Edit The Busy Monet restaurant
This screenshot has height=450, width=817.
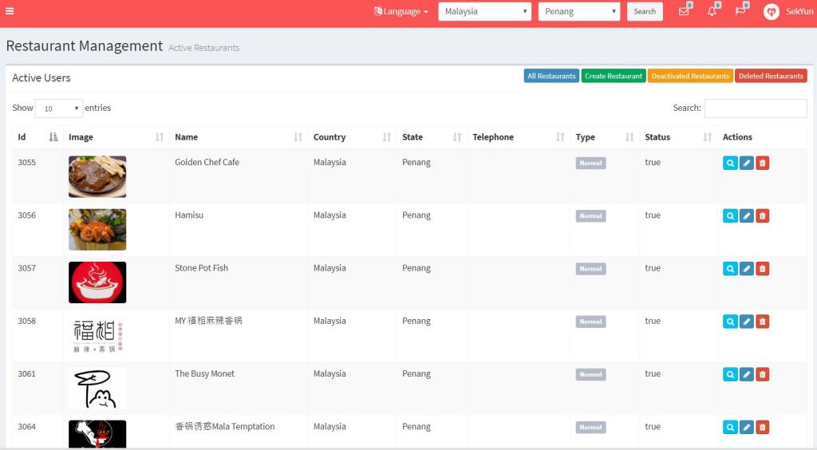click(746, 374)
